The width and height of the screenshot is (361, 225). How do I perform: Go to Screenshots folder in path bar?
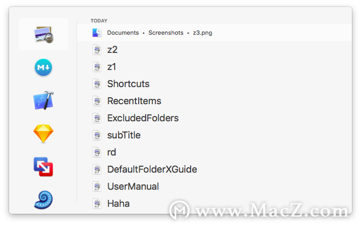click(166, 33)
